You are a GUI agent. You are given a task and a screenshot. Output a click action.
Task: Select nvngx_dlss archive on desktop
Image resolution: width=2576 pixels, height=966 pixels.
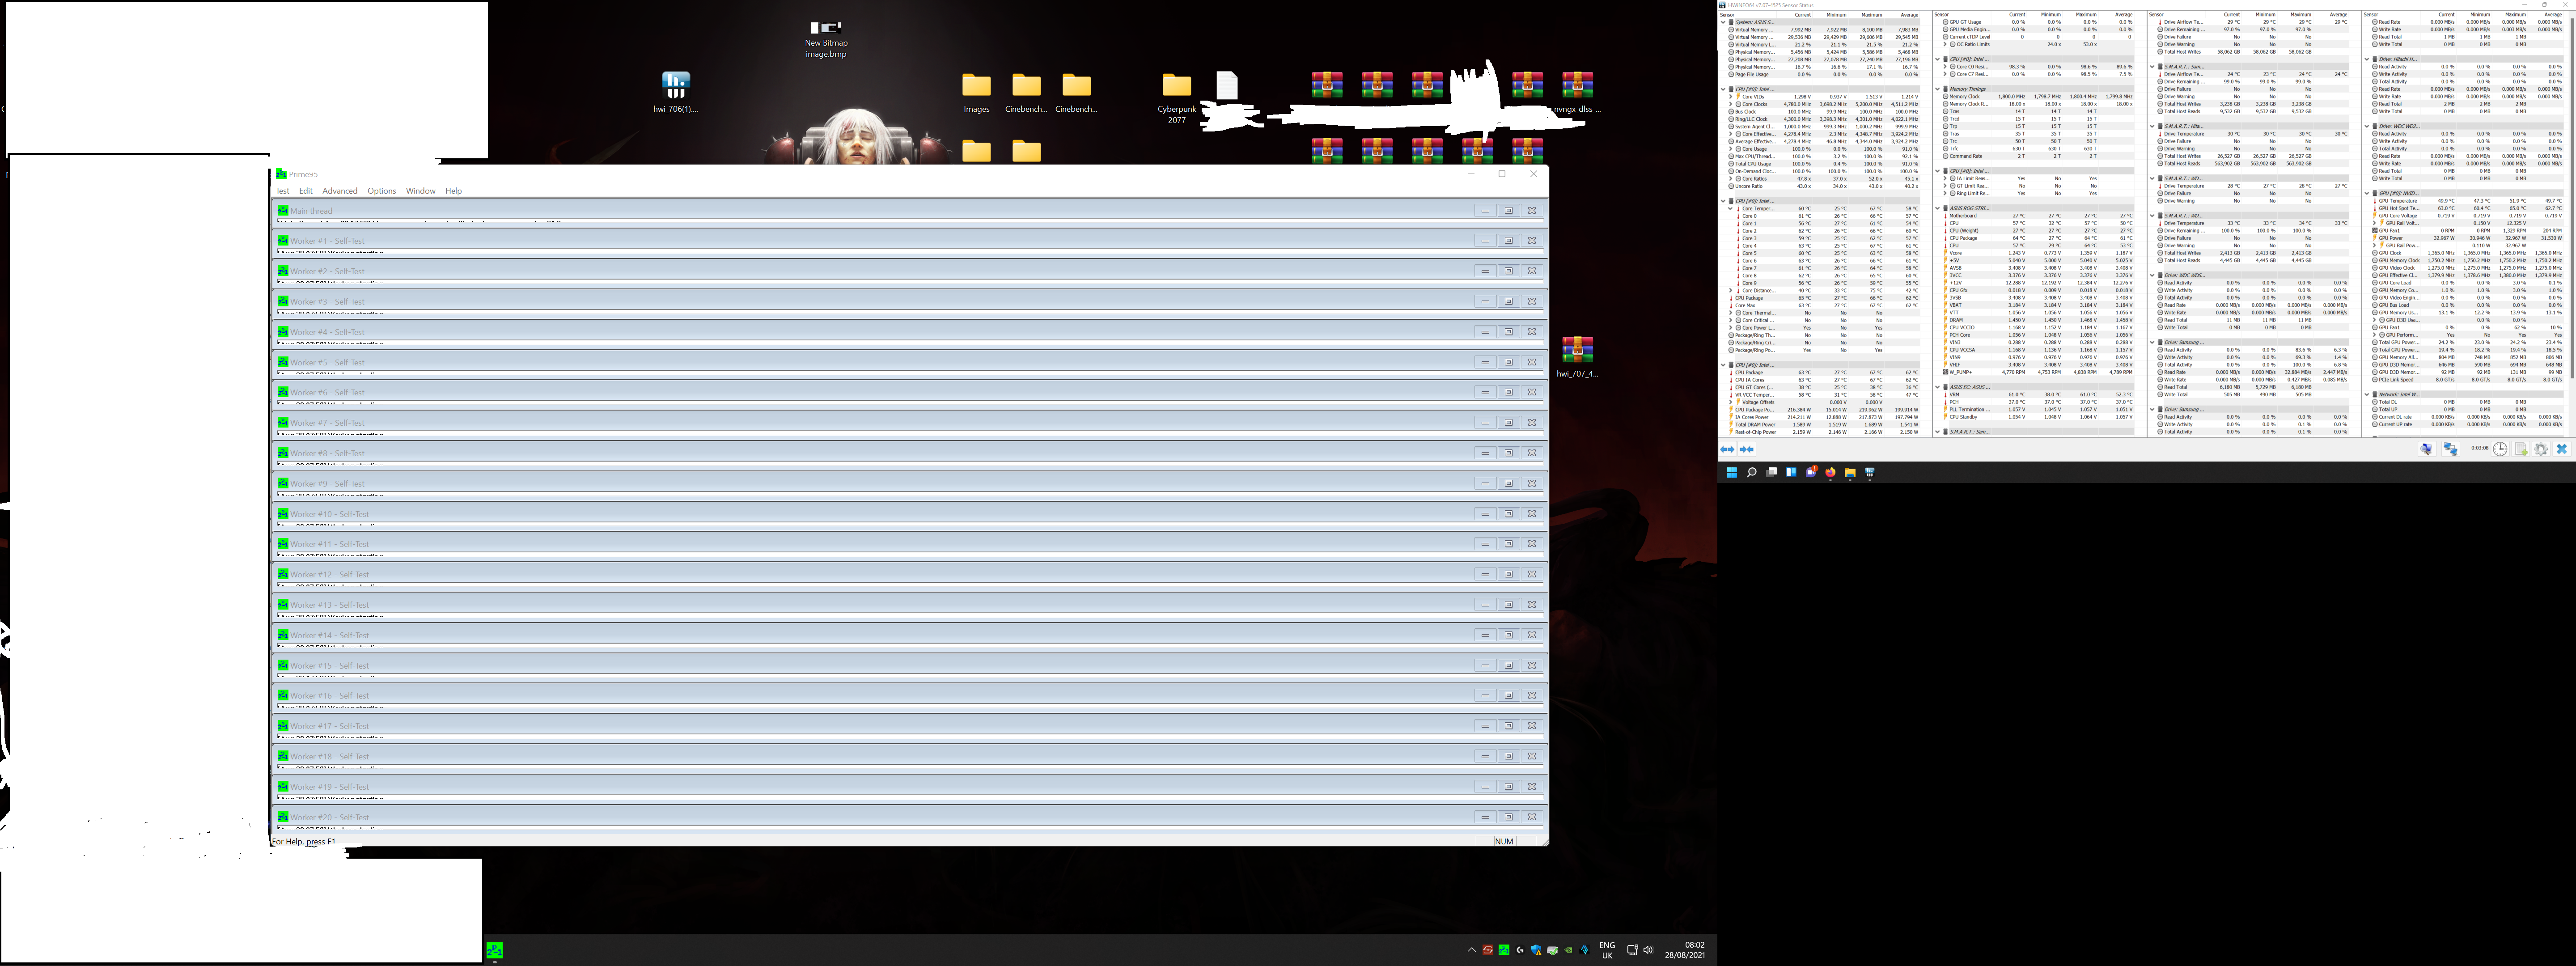[x=1577, y=92]
